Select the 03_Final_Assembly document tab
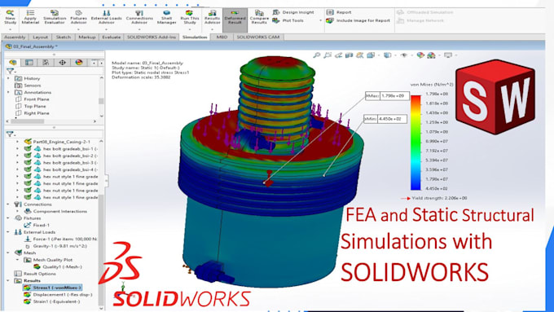This screenshot has height=312, width=554. [32, 46]
